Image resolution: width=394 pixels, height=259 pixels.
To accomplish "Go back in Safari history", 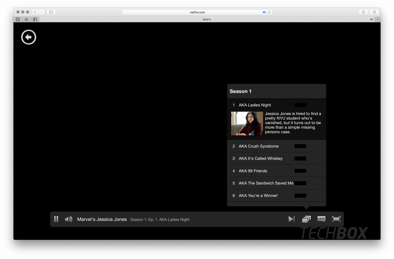I will pyautogui.click(x=35, y=12).
